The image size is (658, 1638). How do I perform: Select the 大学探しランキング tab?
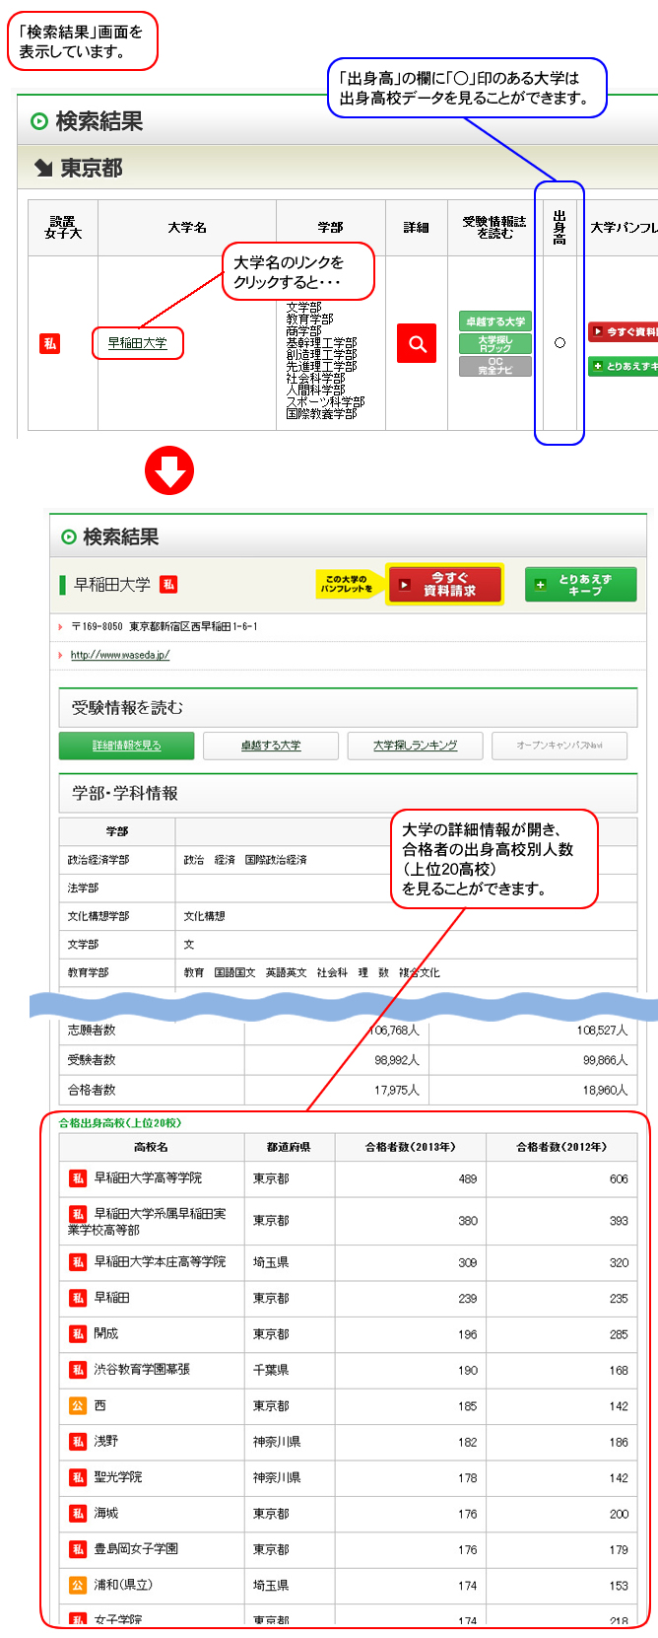416,746
